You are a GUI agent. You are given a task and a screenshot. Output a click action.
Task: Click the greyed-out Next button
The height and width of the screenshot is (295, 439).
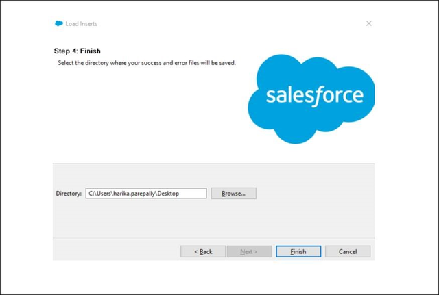(x=249, y=251)
